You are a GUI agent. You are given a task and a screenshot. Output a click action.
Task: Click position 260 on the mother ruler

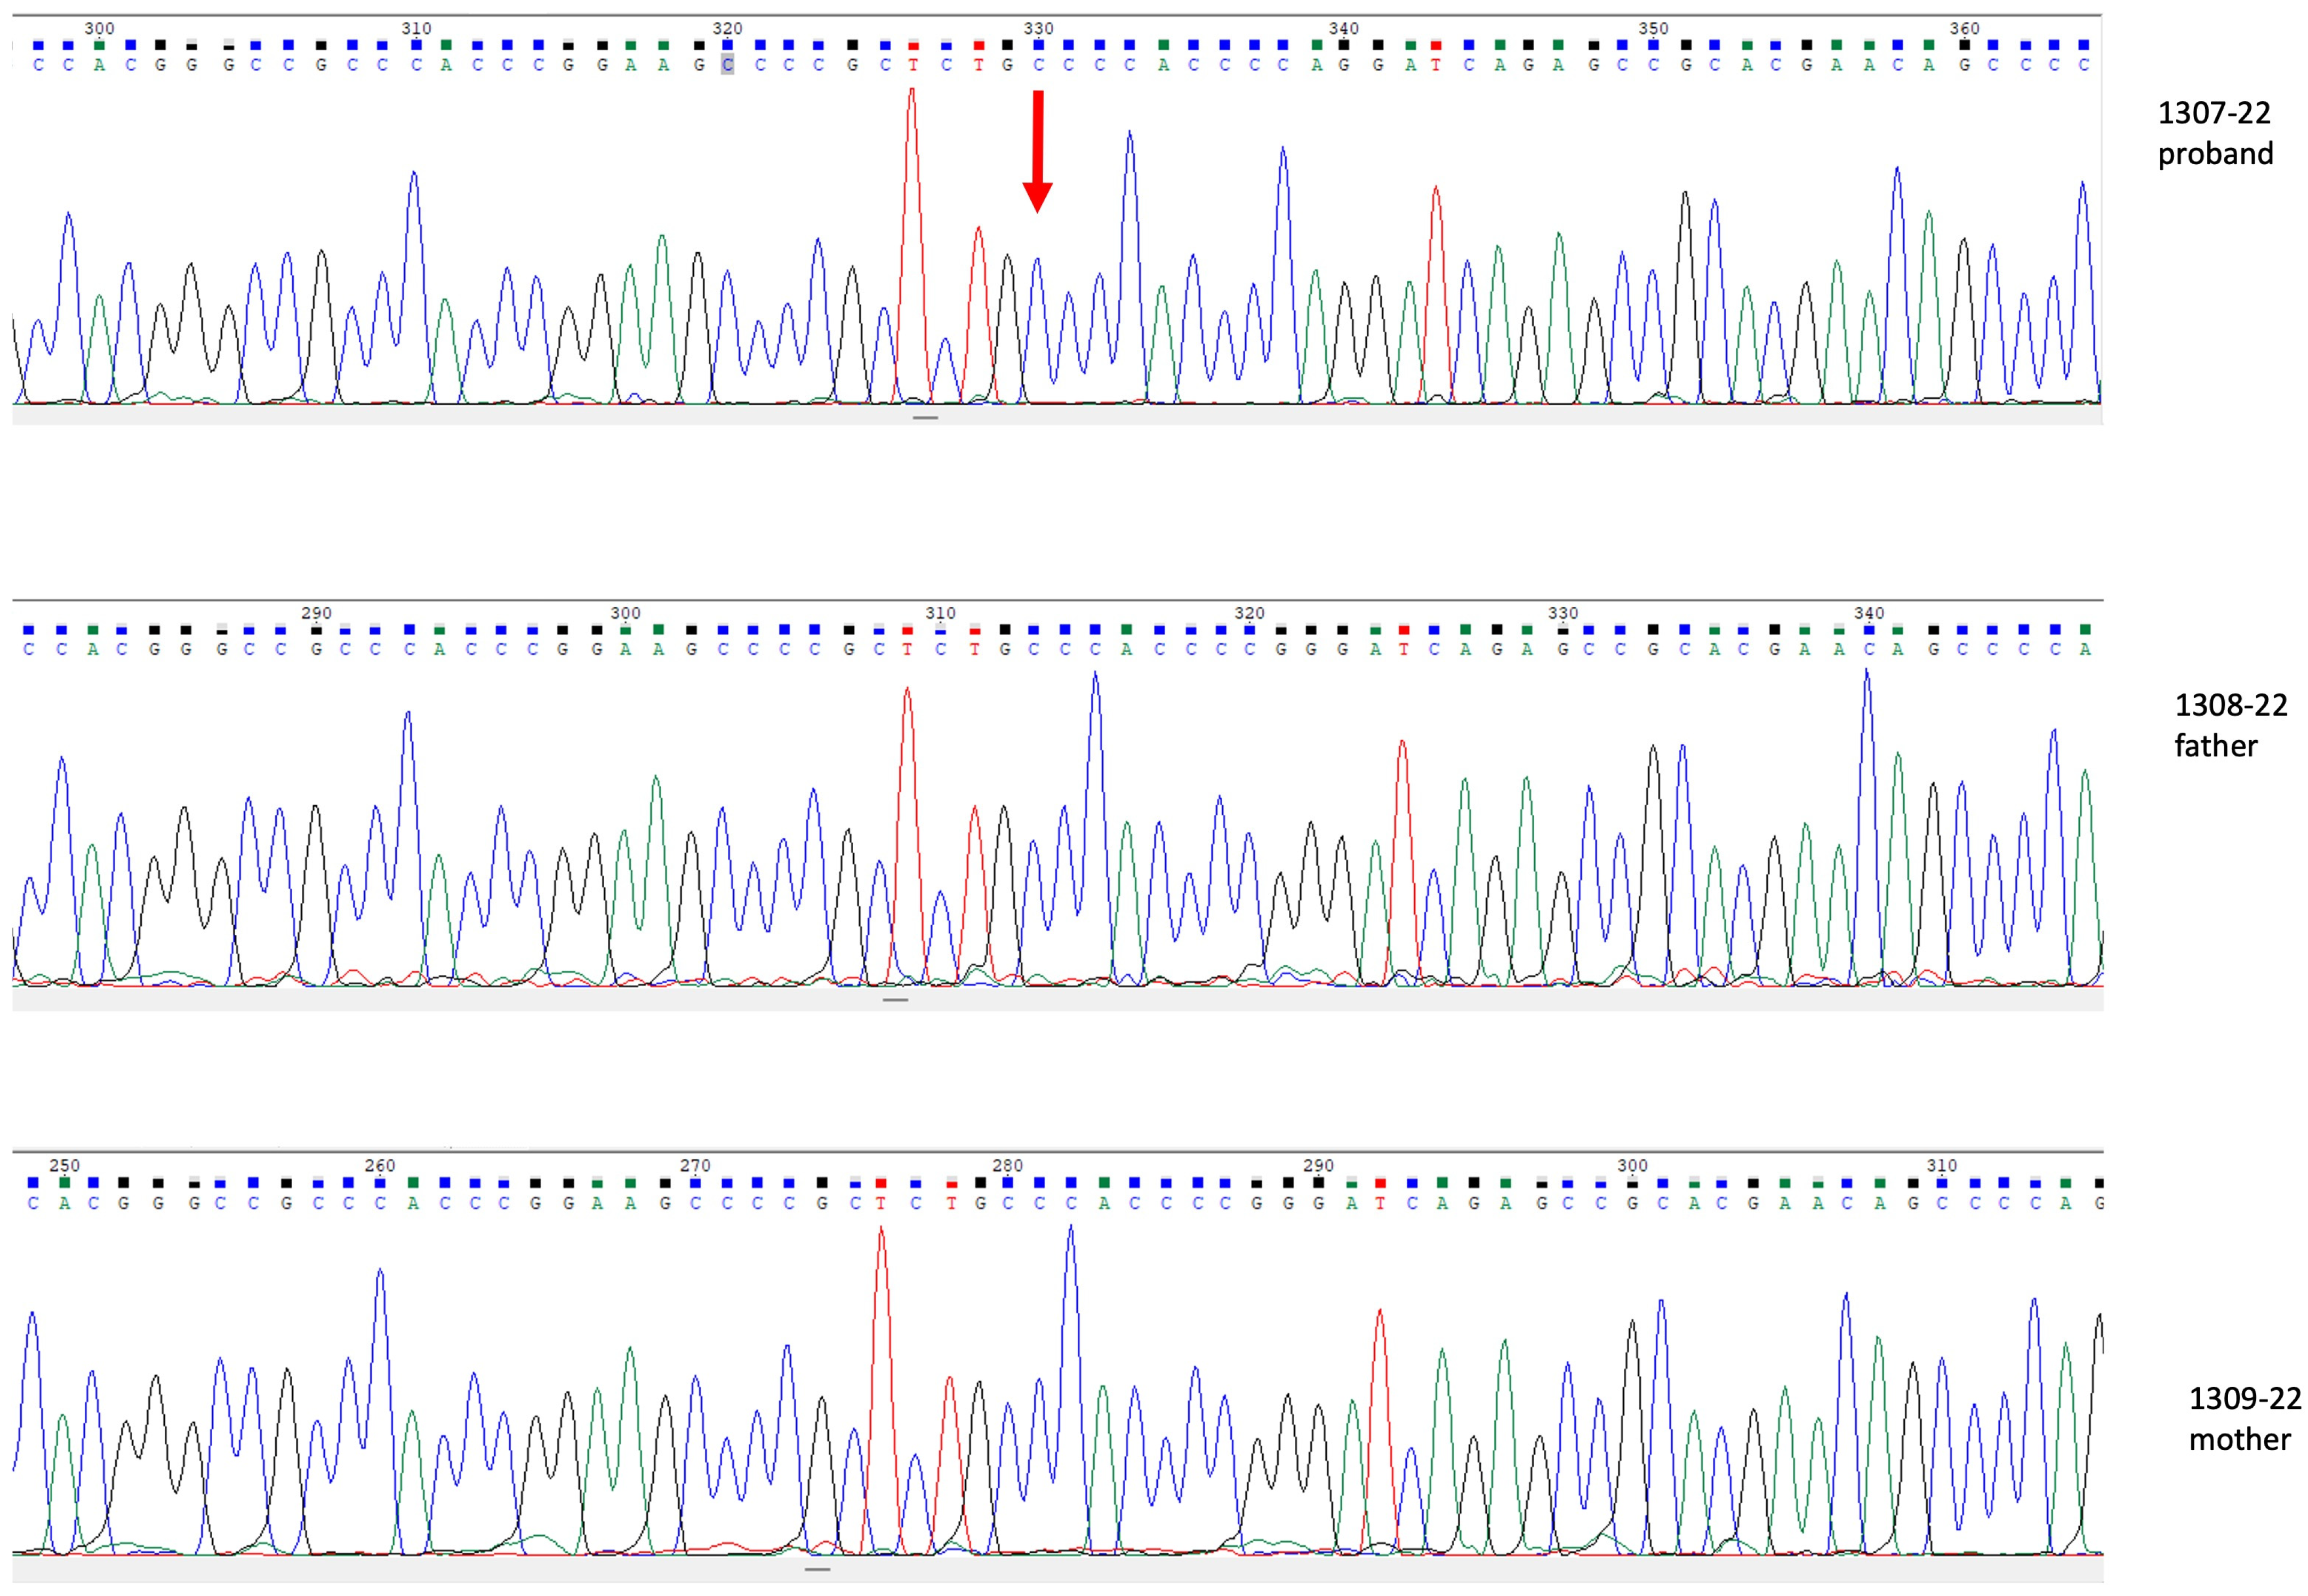point(379,1165)
